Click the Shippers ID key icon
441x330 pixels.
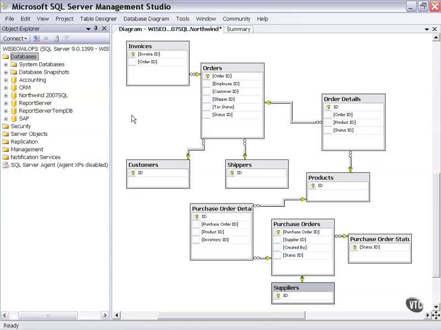(232, 173)
